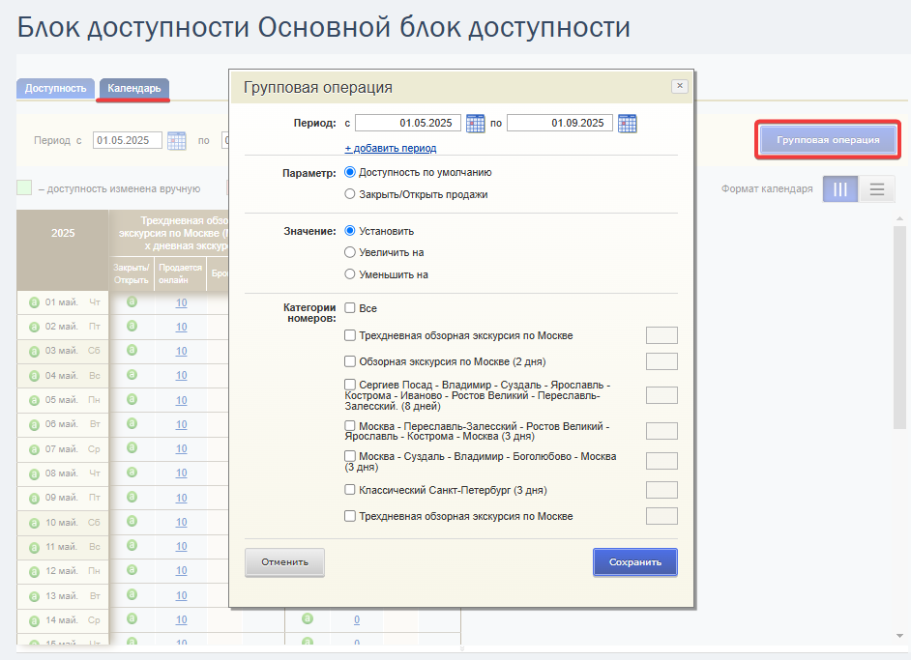
Task: Open calendar picker for dialog end date
Action: click(627, 123)
